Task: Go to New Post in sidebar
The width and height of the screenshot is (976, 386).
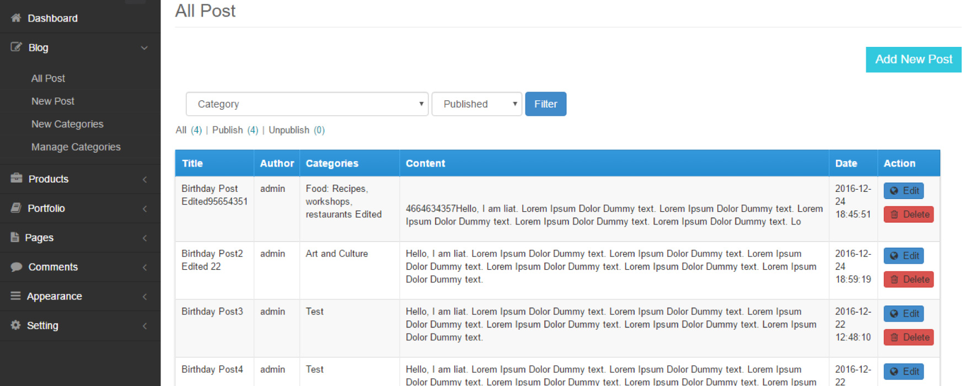Action: (53, 101)
